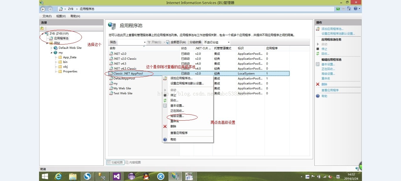Select the Default Web Site globe icon
This screenshot has width=401, height=181.
(x=56, y=48)
